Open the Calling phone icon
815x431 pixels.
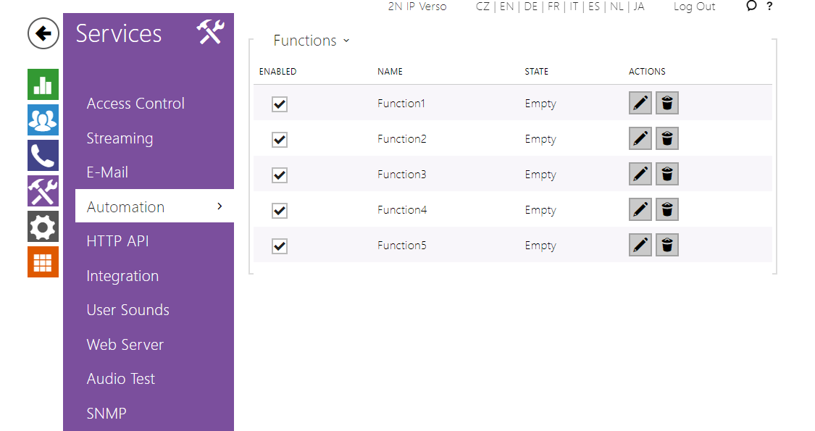(43, 155)
